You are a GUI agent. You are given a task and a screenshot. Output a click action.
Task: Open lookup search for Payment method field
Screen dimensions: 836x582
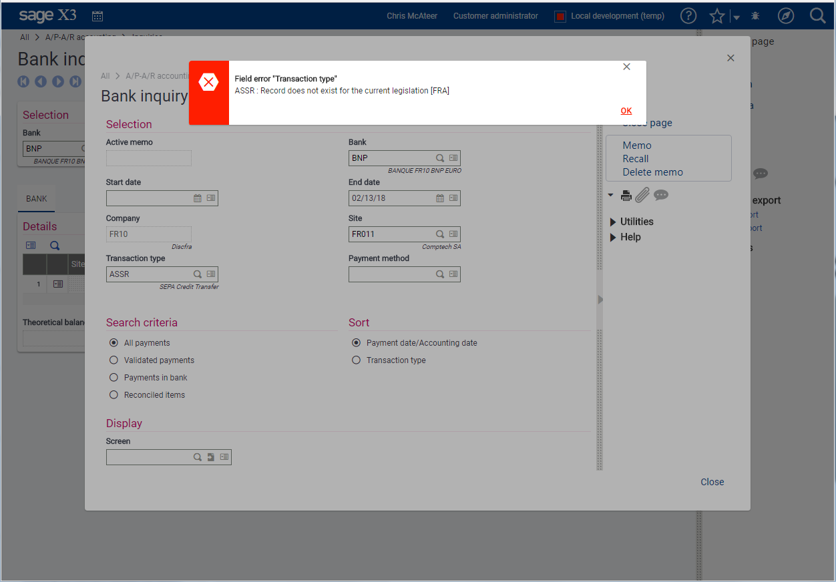pyautogui.click(x=440, y=274)
